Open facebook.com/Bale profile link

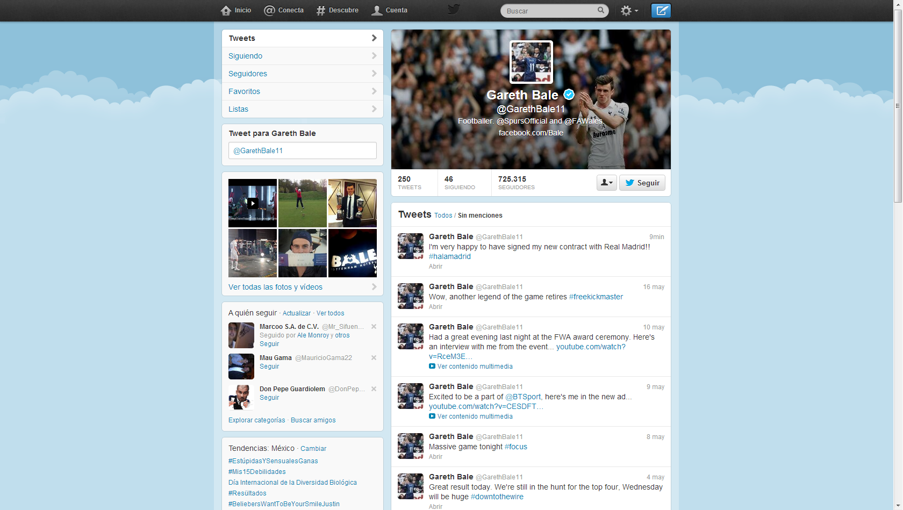[531, 133]
